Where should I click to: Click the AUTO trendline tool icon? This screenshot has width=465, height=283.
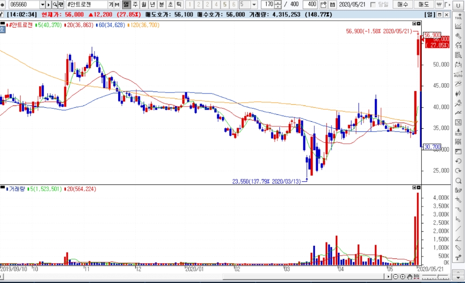click(x=458, y=74)
